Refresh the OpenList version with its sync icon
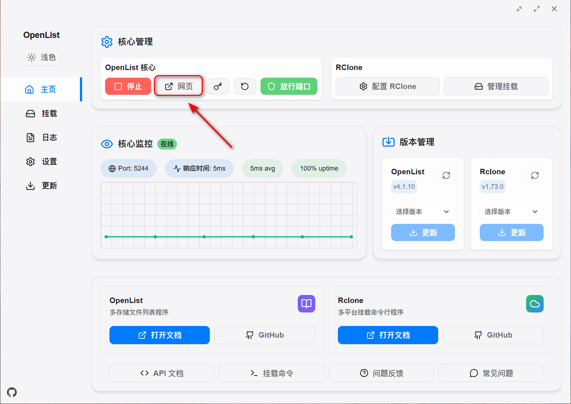This screenshot has width=571, height=404. [x=446, y=175]
